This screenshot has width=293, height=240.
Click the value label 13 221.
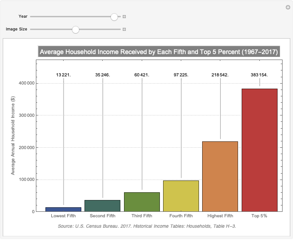pos(63,75)
